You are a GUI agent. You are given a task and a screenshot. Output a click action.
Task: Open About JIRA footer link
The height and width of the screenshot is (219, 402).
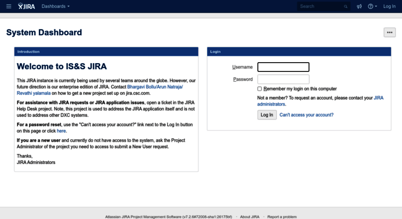249,217
